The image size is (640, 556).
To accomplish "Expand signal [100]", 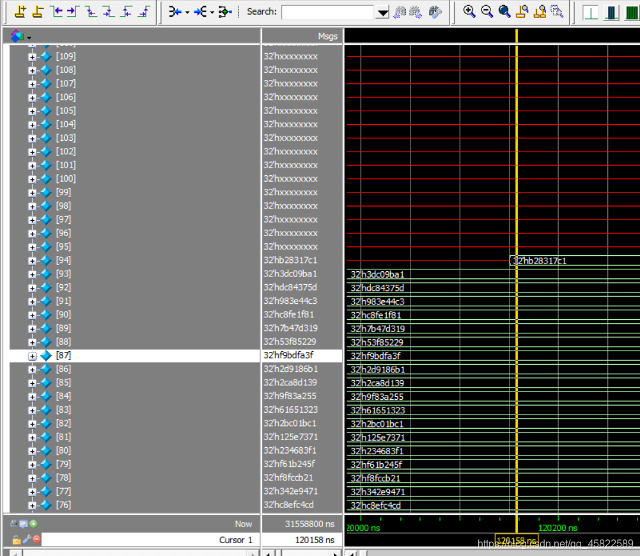I will point(32,179).
